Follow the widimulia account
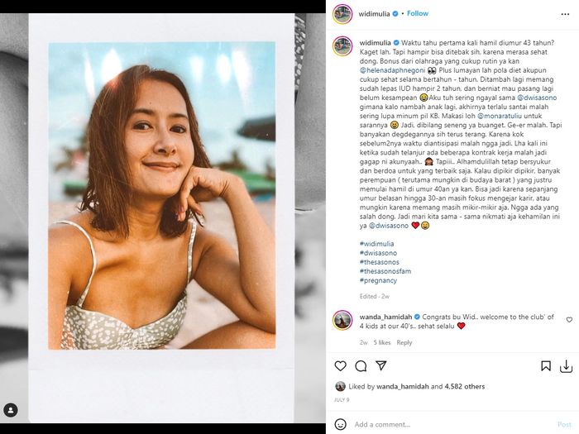This screenshot has width=579, height=434. click(418, 14)
